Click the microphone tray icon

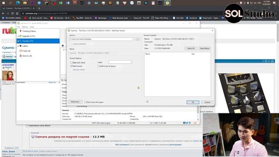click(248, 3)
